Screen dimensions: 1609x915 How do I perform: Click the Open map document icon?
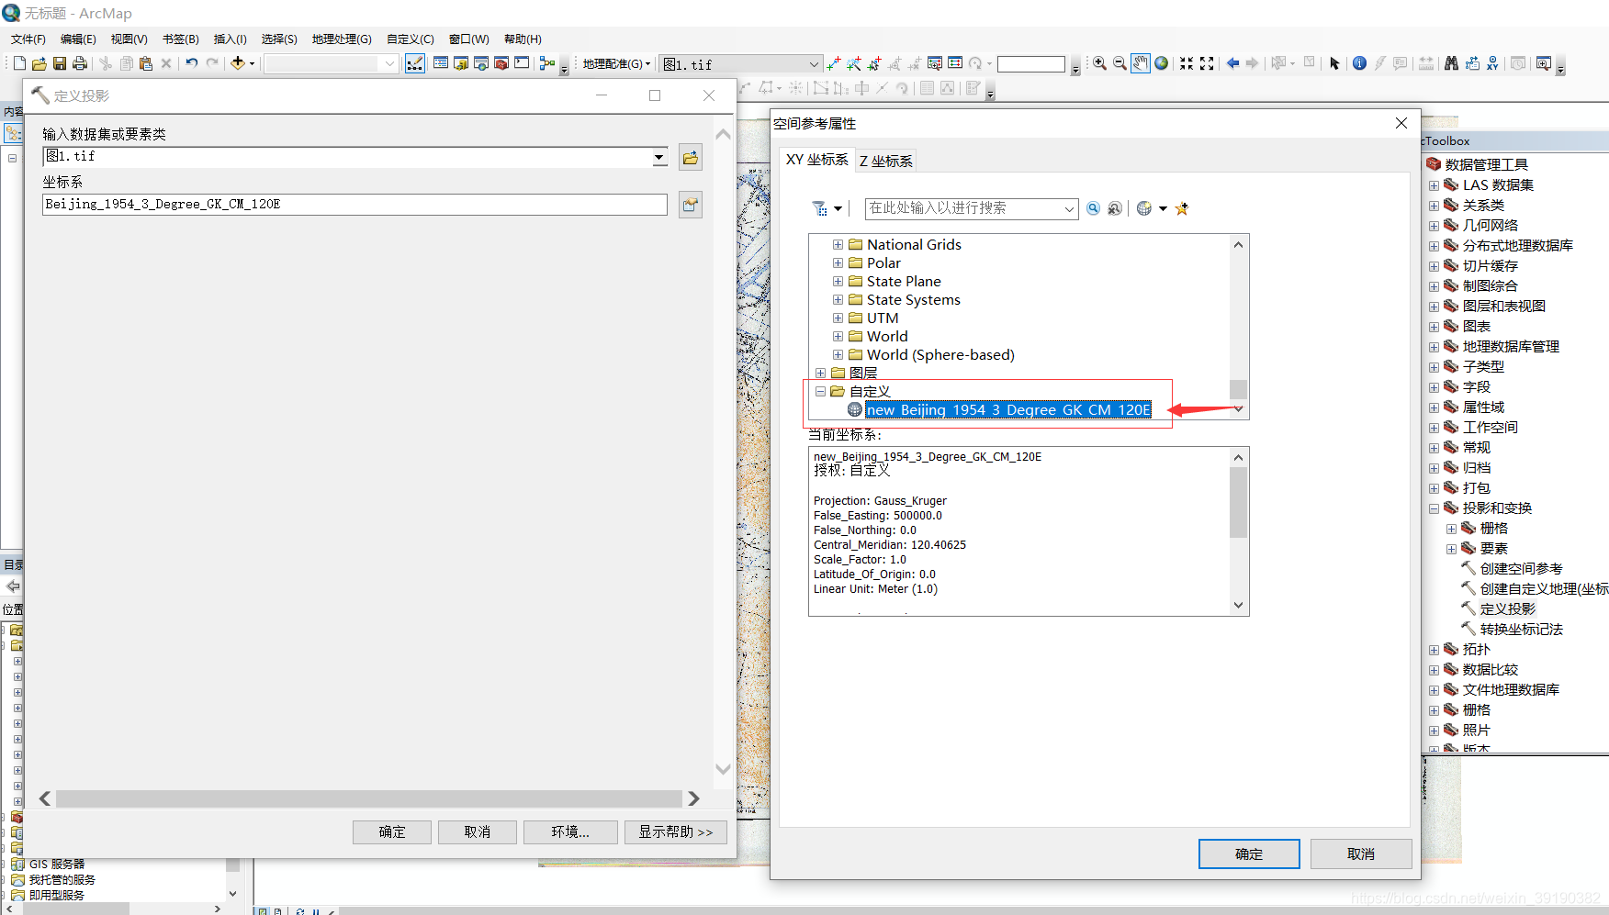(39, 63)
